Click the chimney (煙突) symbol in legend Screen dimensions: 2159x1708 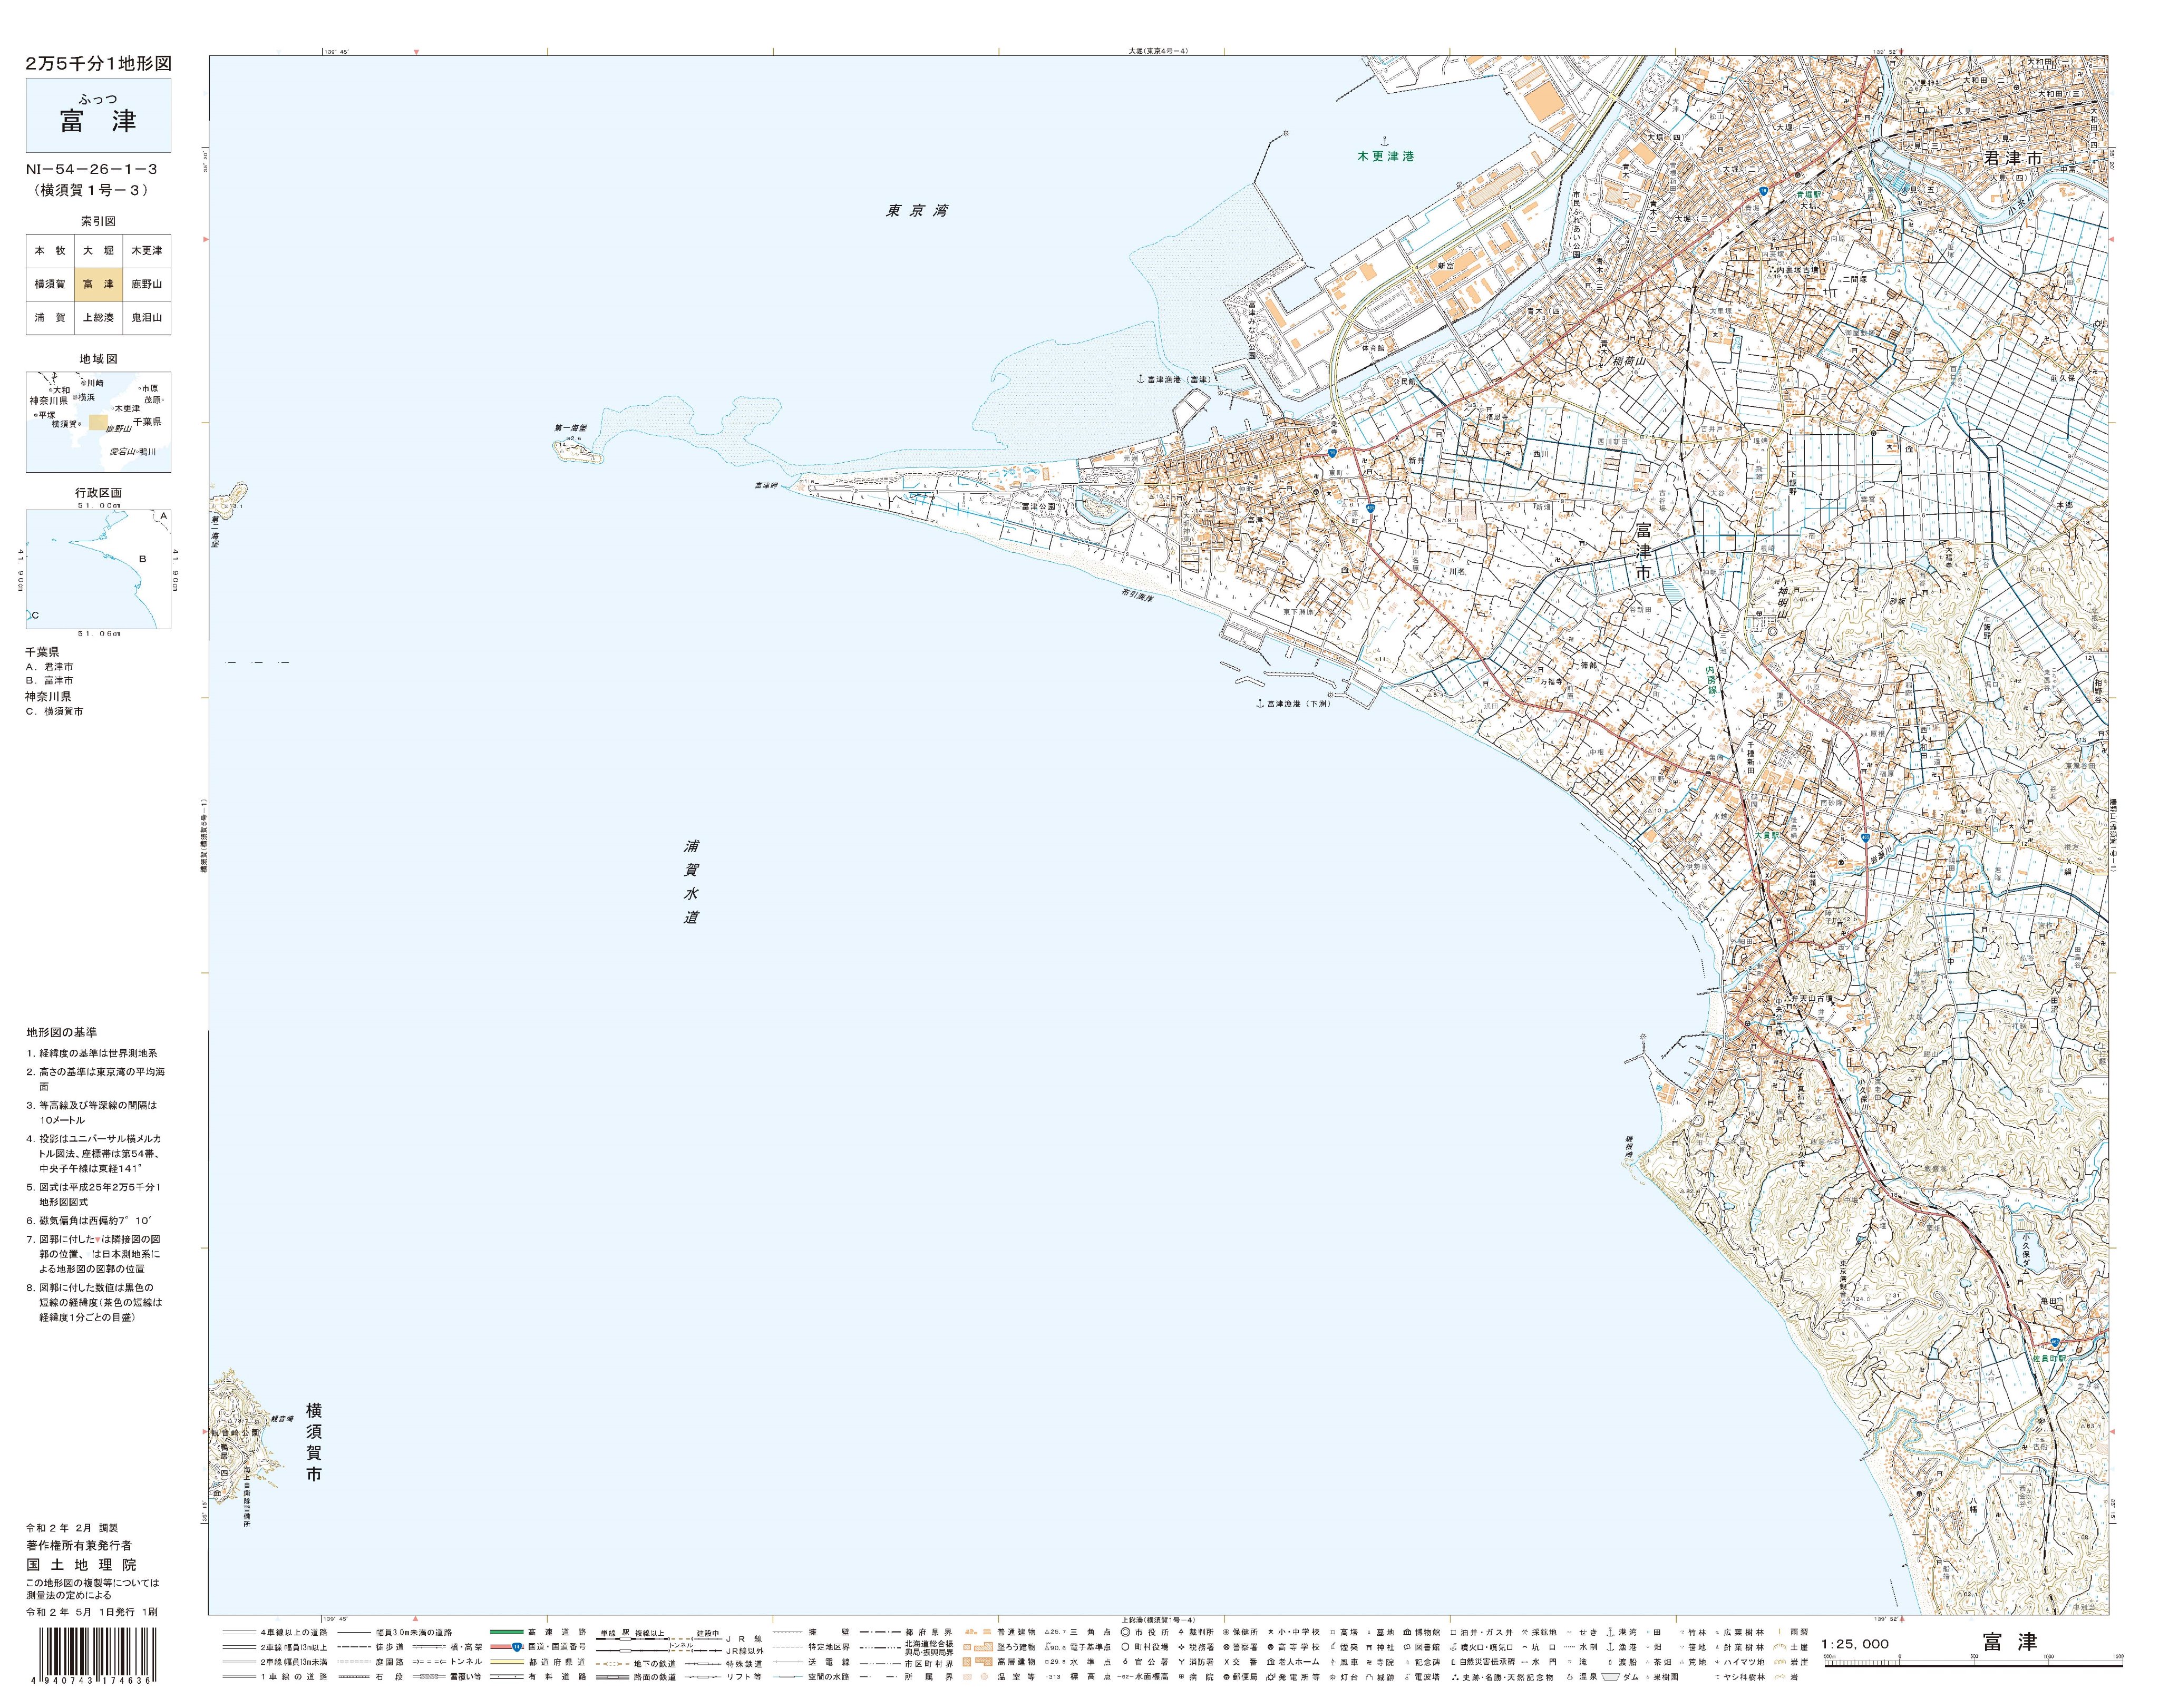point(1333,1647)
